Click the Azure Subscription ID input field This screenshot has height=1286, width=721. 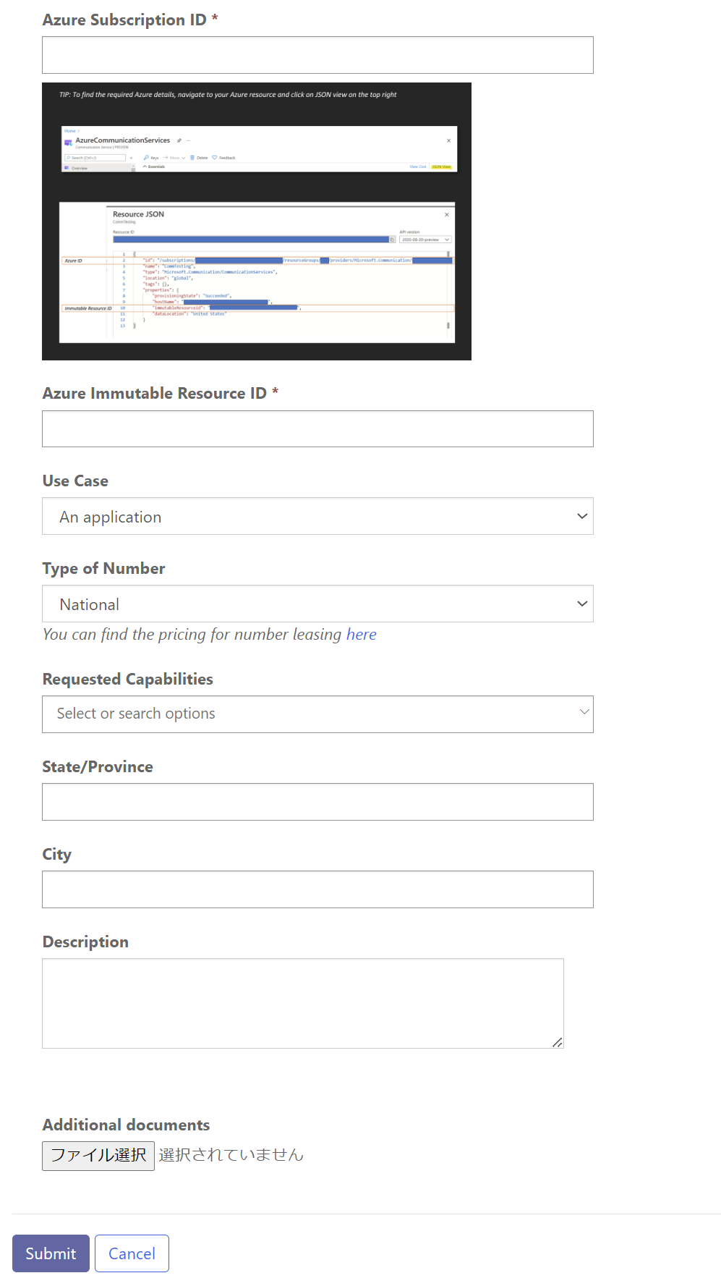coord(317,55)
